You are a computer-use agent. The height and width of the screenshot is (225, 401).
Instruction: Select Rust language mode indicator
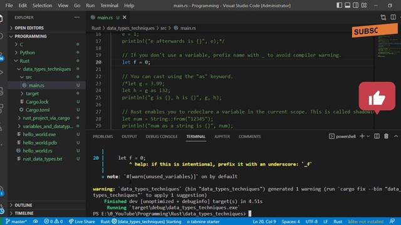[338, 222]
